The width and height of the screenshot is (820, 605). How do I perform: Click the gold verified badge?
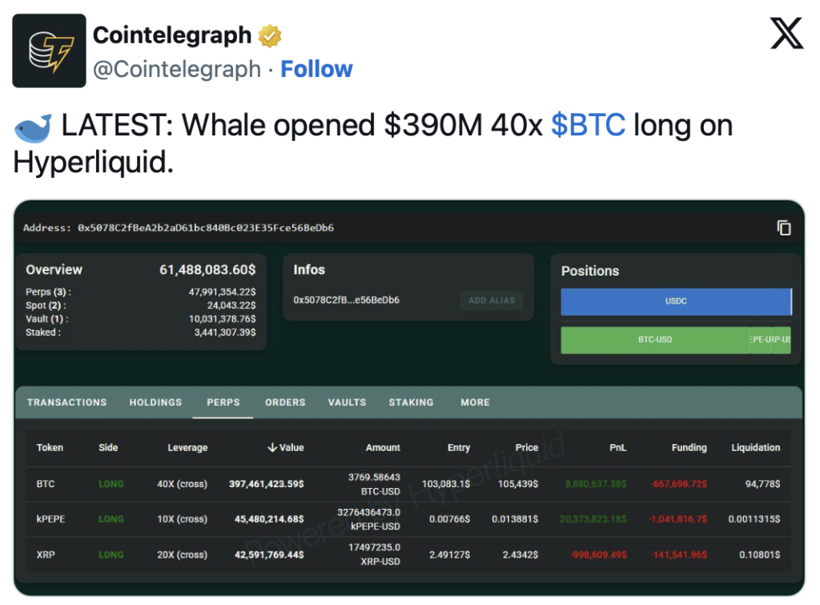(x=270, y=35)
